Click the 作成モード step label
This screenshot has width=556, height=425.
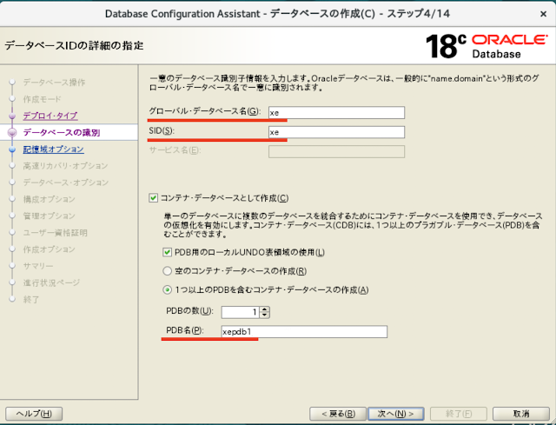click(43, 99)
